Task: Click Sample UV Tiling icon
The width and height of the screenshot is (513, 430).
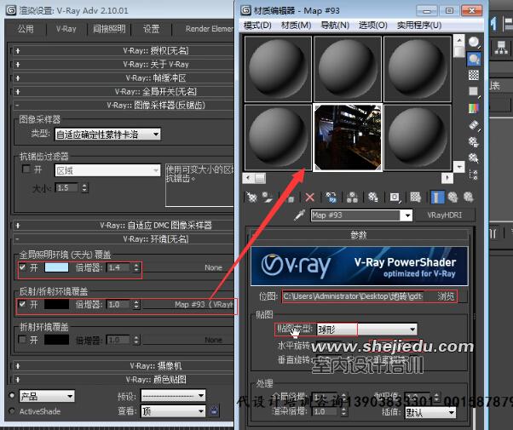Action: coord(474,91)
